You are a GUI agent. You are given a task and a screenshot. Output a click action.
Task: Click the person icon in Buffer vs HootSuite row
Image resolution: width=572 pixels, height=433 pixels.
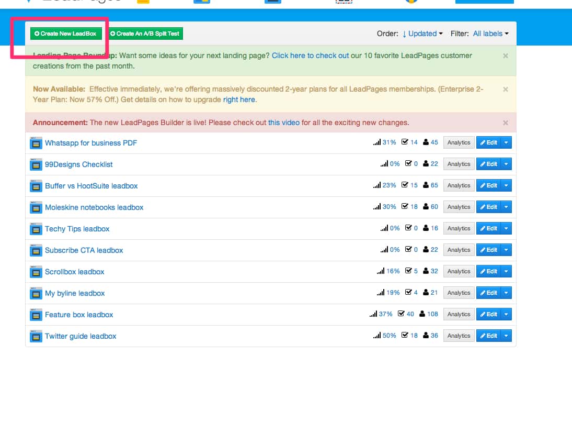click(426, 185)
